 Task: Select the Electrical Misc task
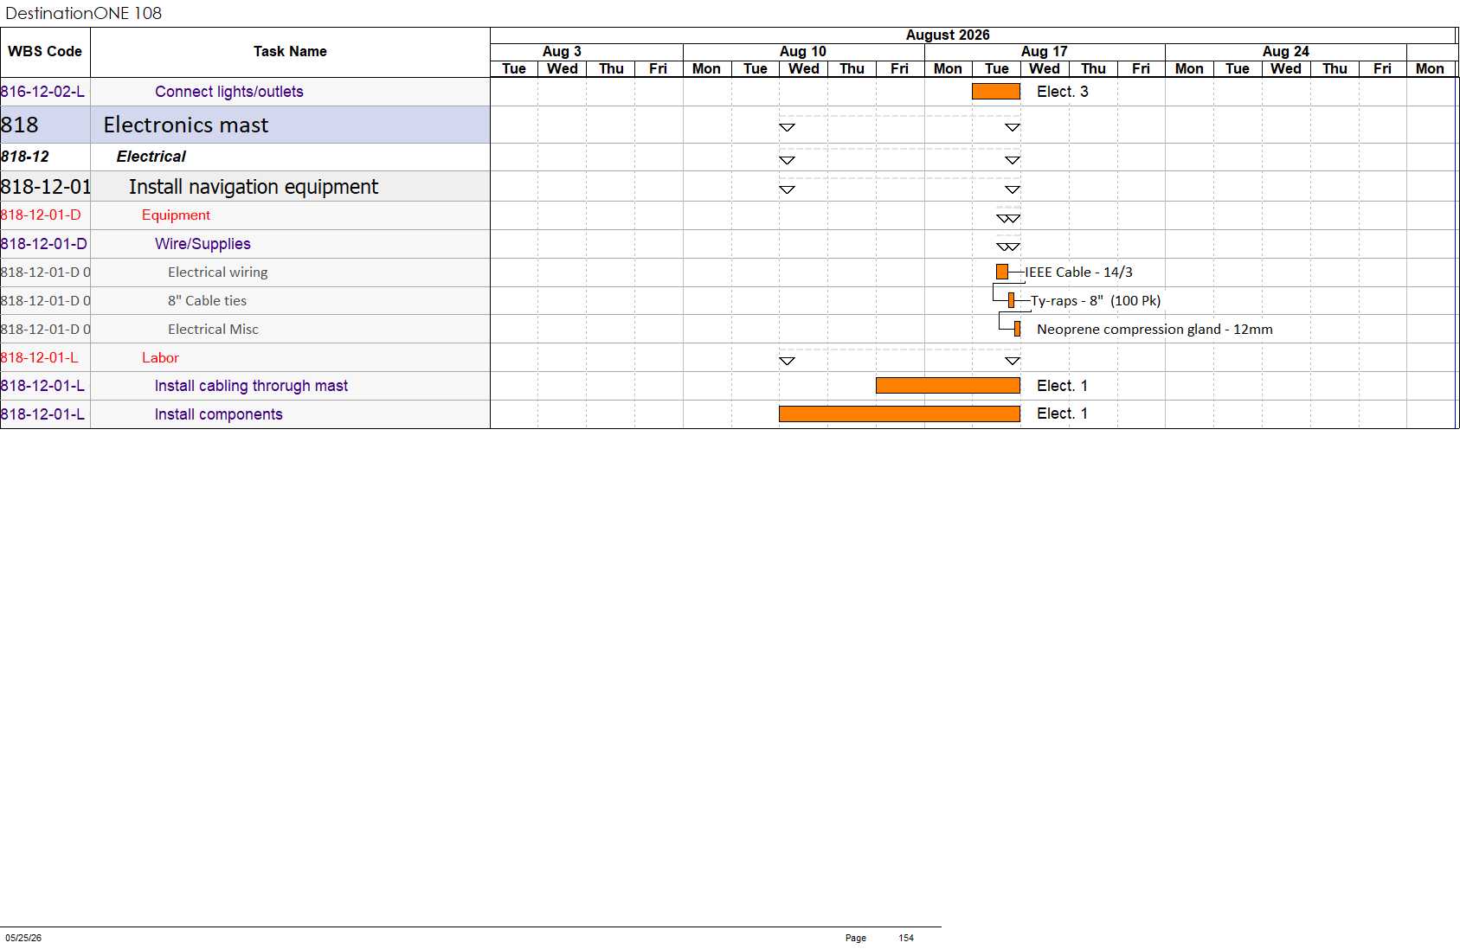(x=213, y=330)
